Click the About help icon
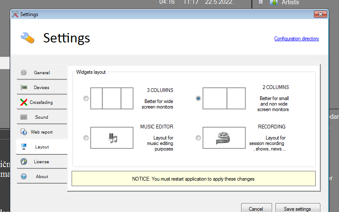Image resolution: width=339 pixels, height=212 pixels. 24,176
